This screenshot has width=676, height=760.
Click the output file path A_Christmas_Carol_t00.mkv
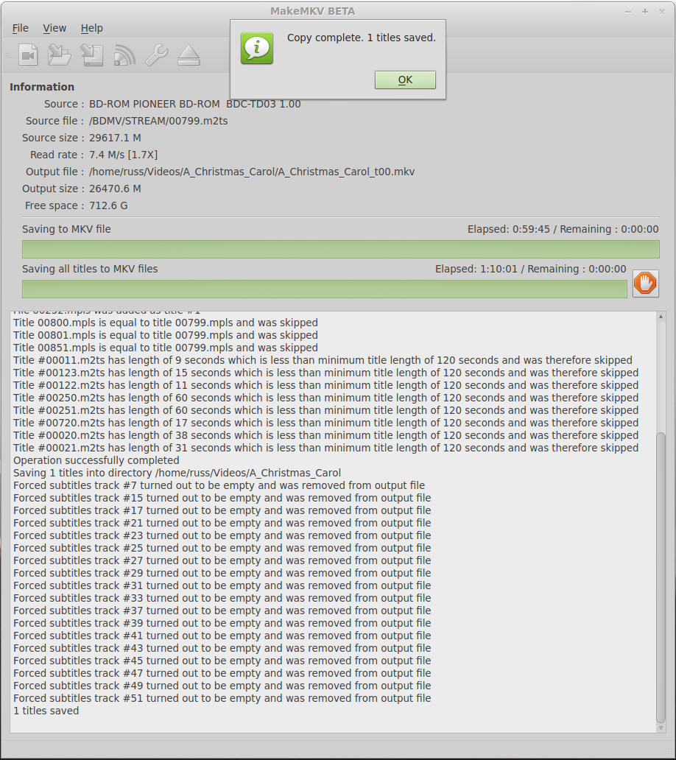(x=252, y=172)
